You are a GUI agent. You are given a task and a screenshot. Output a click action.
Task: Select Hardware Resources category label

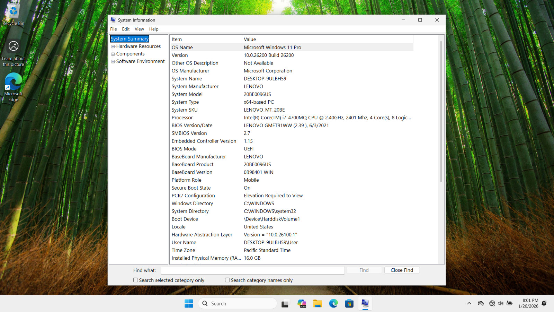[x=138, y=46]
